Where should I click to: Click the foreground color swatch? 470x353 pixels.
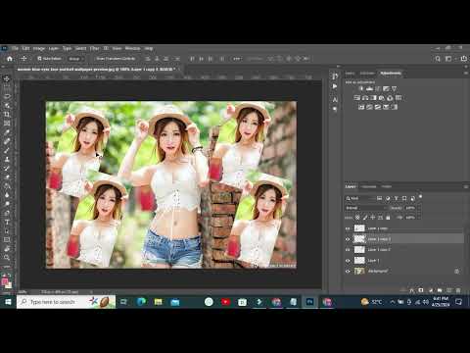point(5,281)
